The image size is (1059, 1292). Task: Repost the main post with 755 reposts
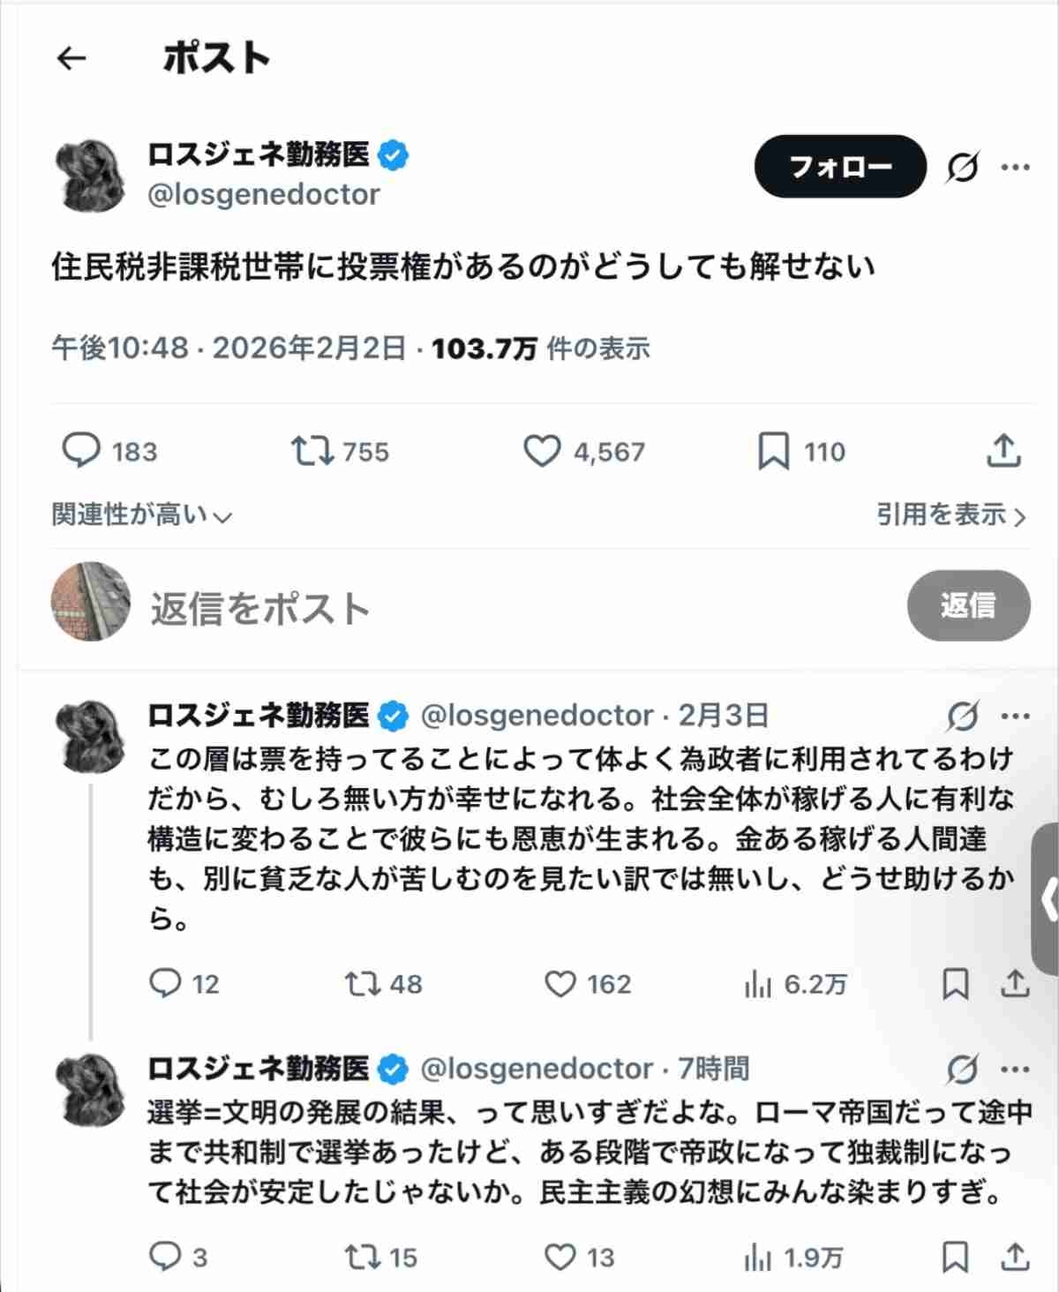pos(312,451)
